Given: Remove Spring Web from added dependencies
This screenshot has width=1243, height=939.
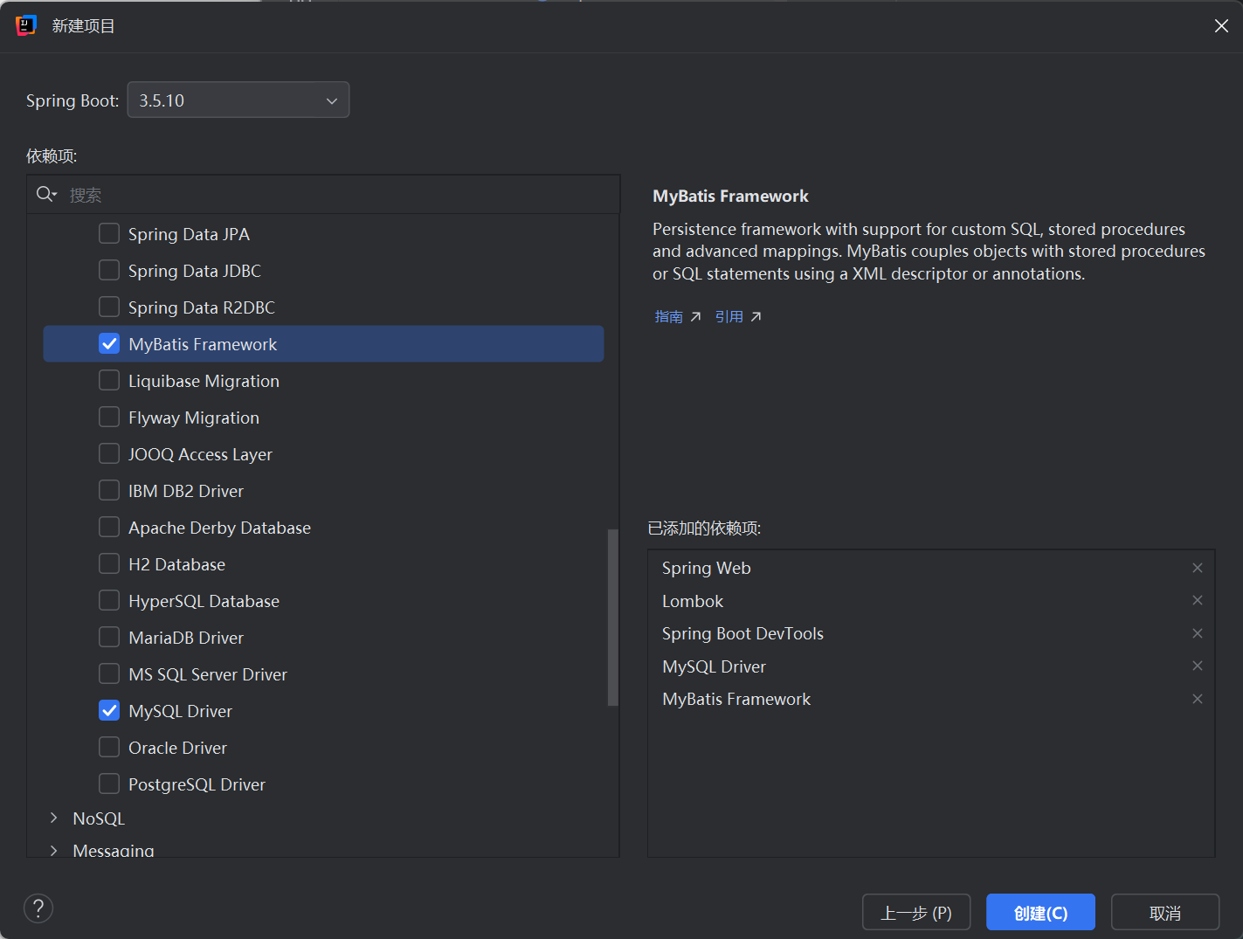Looking at the screenshot, I should click(x=1198, y=568).
